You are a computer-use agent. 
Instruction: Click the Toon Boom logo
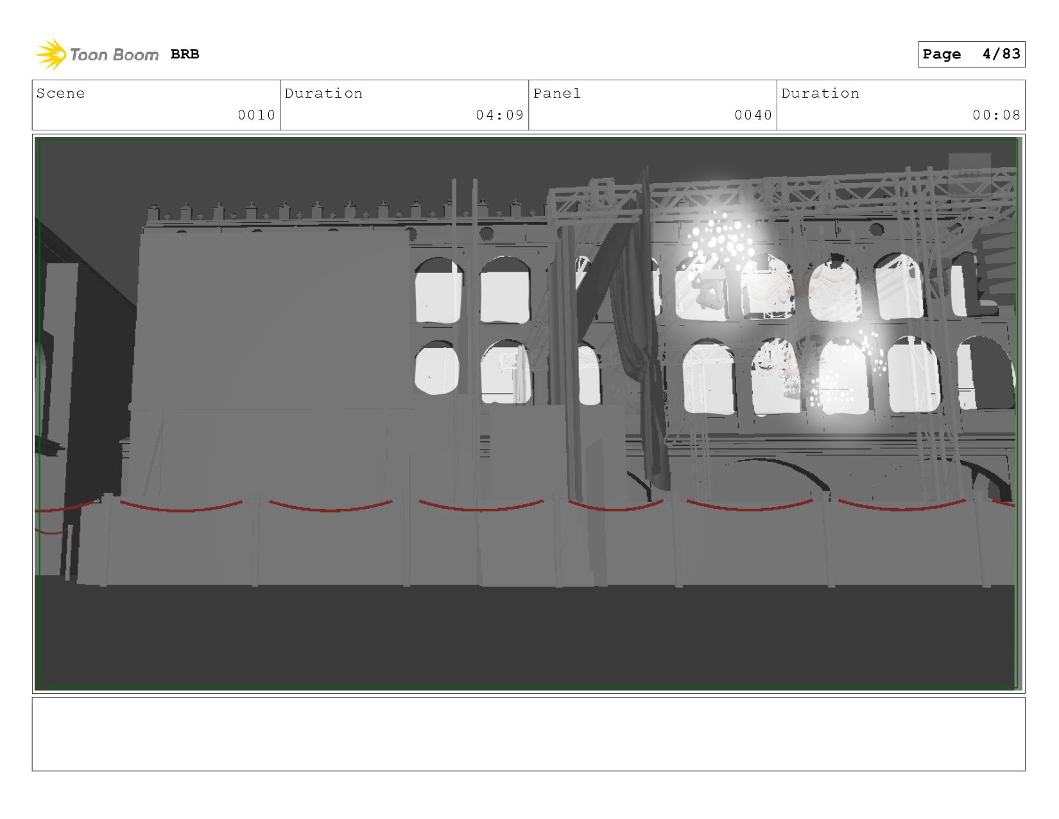coord(96,54)
